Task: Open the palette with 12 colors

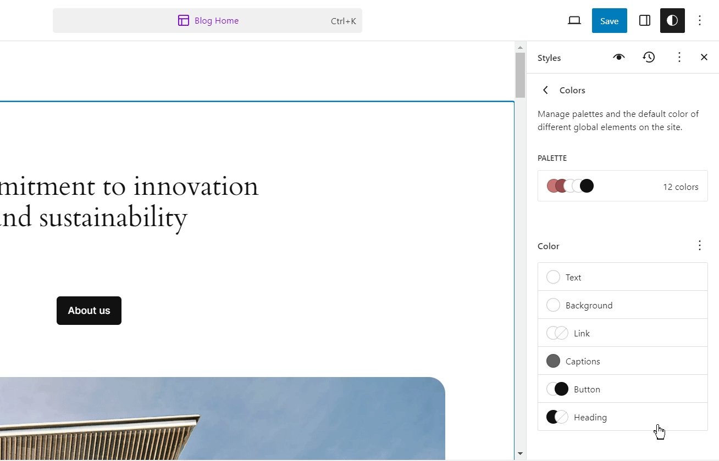Action: coord(622,186)
